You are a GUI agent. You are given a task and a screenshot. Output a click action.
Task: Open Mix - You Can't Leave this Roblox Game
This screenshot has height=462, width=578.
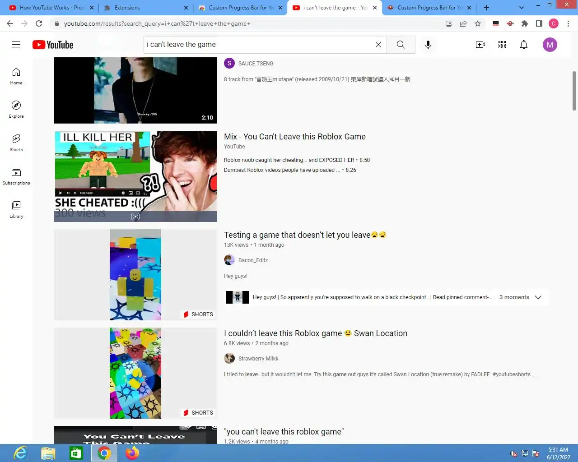295,137
